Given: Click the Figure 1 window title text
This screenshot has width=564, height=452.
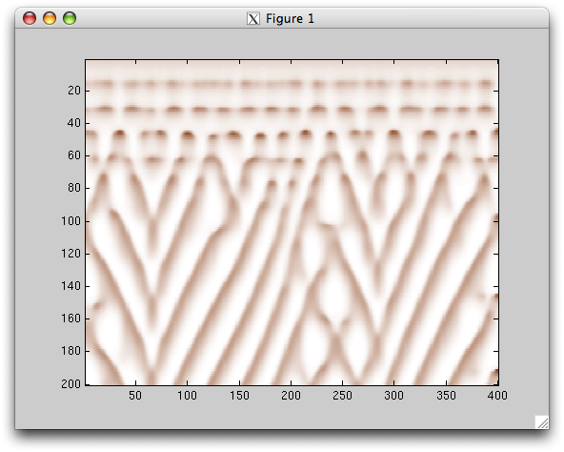Looking at the screenshot, I should [x=290, y=18].
